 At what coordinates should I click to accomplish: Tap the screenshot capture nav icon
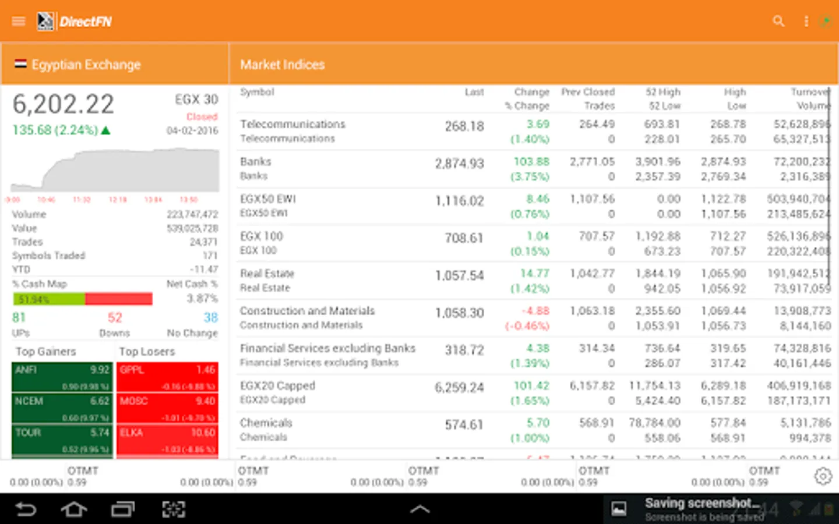coord(174,509)
